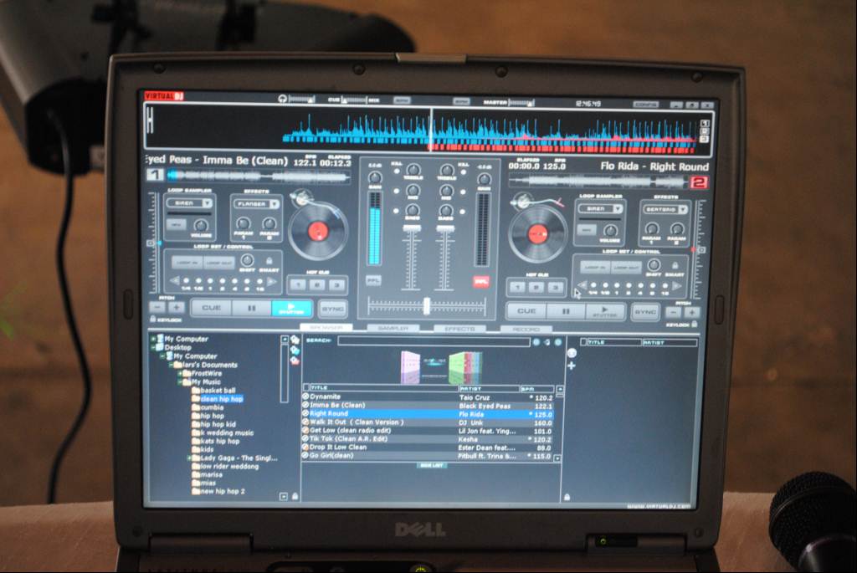
Task: Open the deck 1 Flanger effects dropdown
Action: pos(256,204)
